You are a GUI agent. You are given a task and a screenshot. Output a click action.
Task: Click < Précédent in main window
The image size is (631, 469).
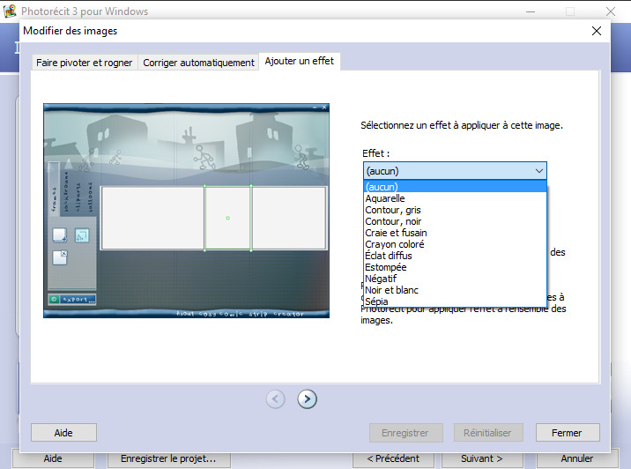pyautogui.click(x=393, y=459)
